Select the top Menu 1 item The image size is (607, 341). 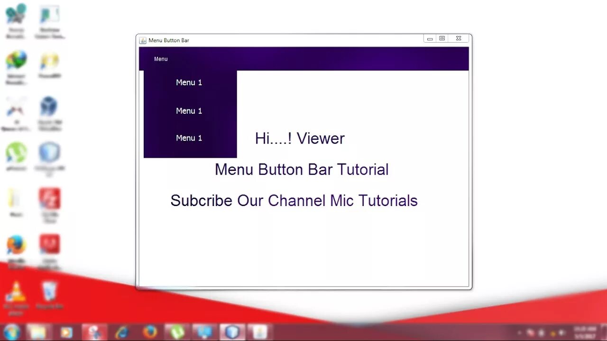pyautogui.click(x=189, y=82)
